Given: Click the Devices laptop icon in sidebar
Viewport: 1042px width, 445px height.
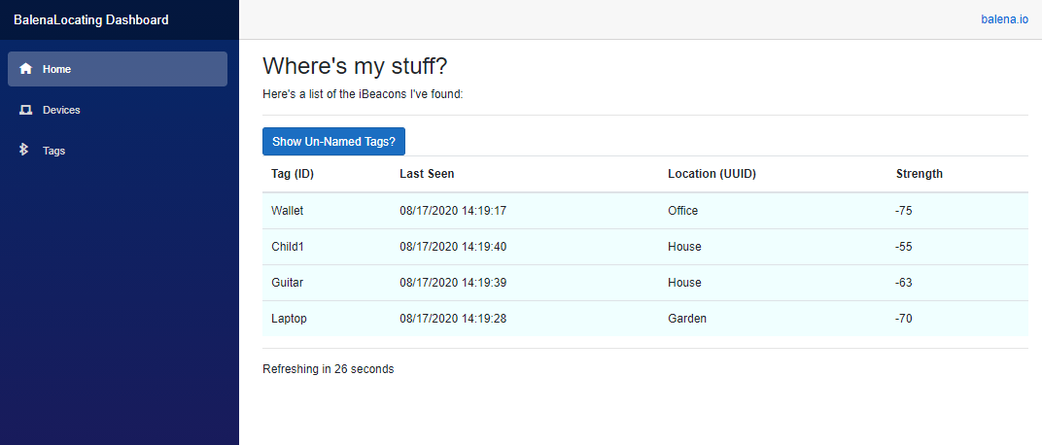Looking at the screenshot, I should [26, 110].
